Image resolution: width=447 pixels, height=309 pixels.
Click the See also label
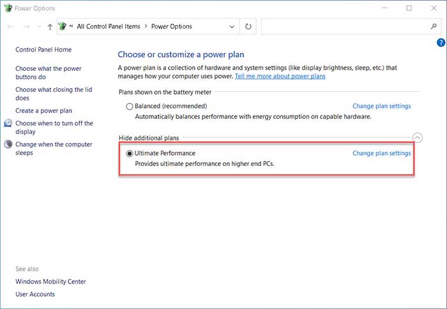(x=27, y=269)
